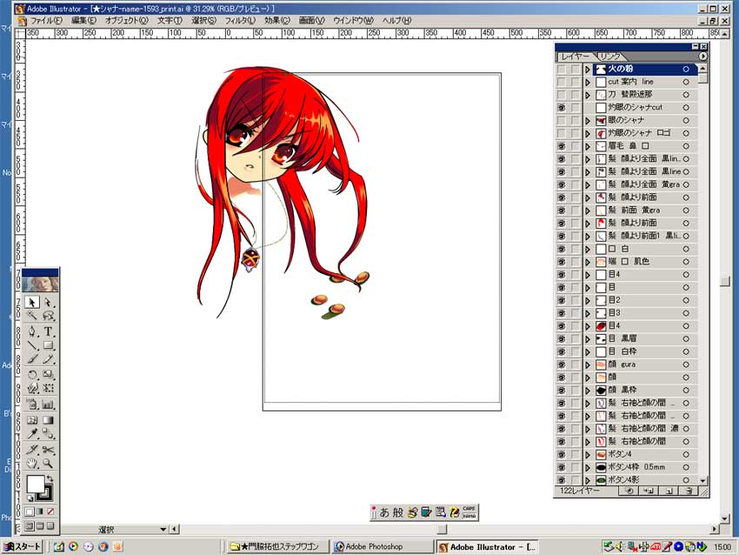Expand the 眼のシャナ layer
This screenshot has height=555, width=739.
click(x=588, y=121)
